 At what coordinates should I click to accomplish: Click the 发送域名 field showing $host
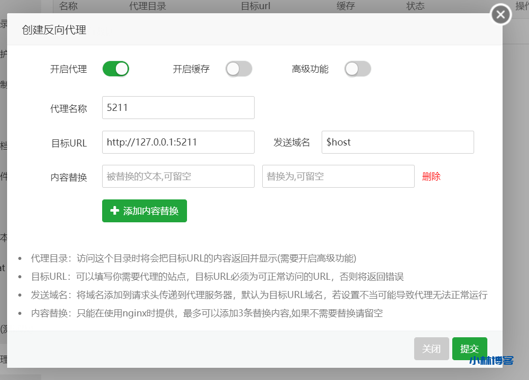pyautogui.click(x=397, y=142)
